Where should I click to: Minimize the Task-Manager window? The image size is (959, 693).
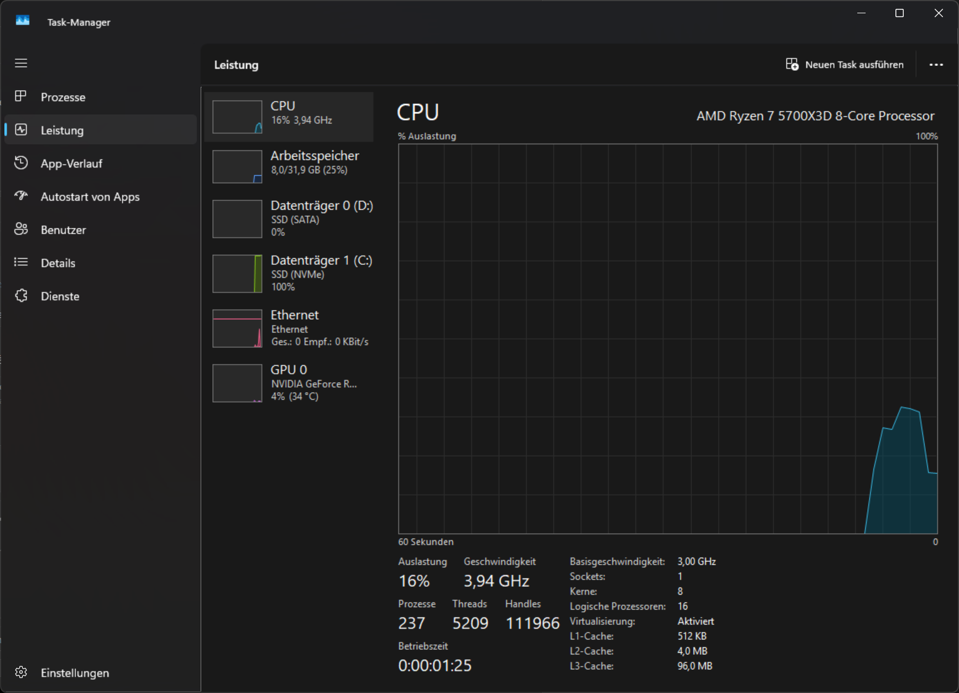(861, 13)
